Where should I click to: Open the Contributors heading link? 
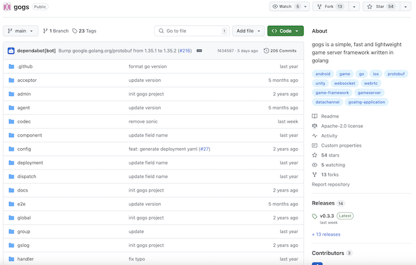pos(328,253)
